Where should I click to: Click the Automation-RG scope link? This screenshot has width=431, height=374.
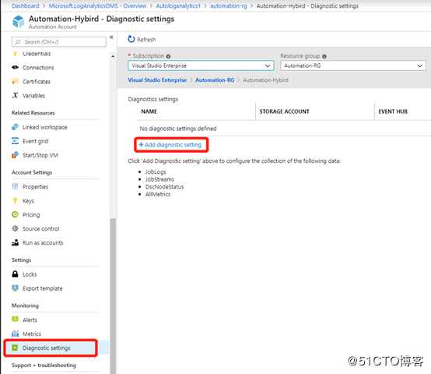click(x=215, y=79)
